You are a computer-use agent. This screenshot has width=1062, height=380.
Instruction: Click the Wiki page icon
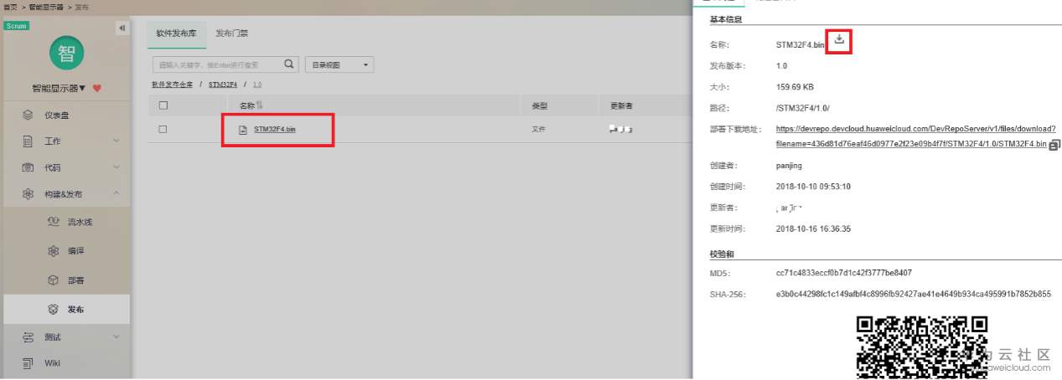click(x=28, y=362)
